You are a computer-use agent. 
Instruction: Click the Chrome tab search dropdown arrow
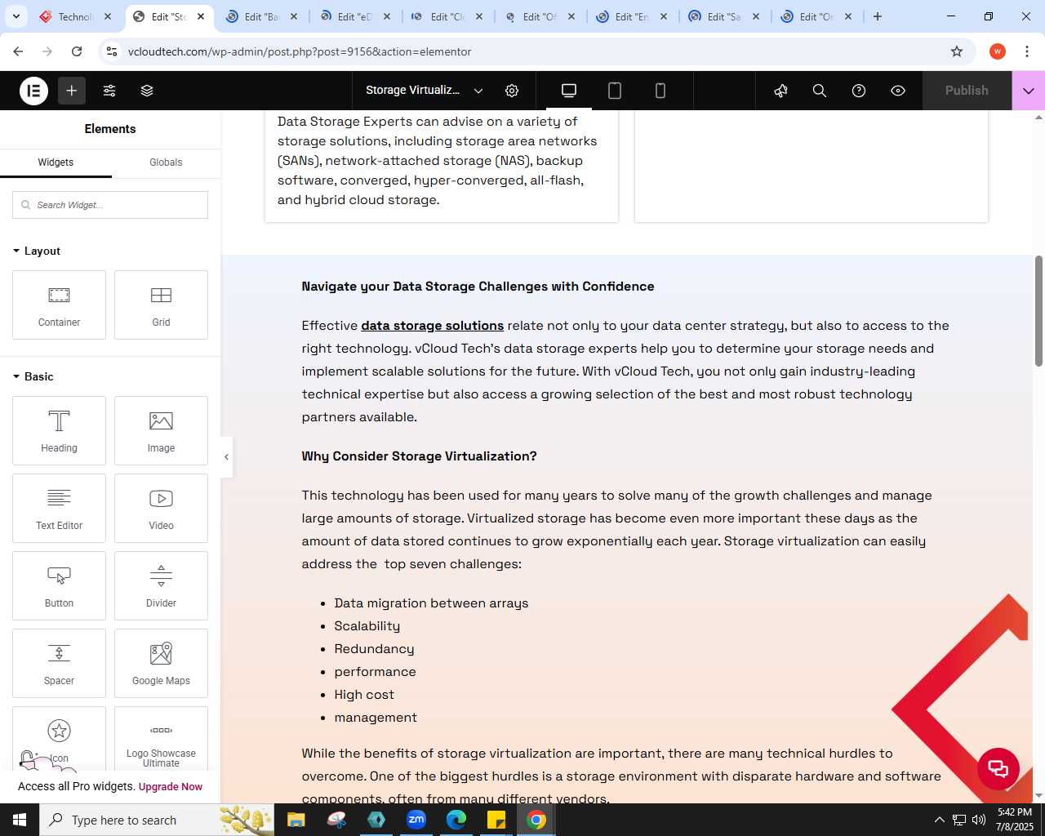point(16,16)
